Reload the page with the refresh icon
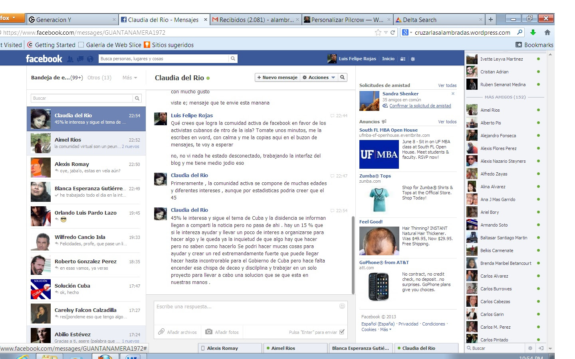The width and height of the screenshot is (575, 359). (x=393, y=32)
